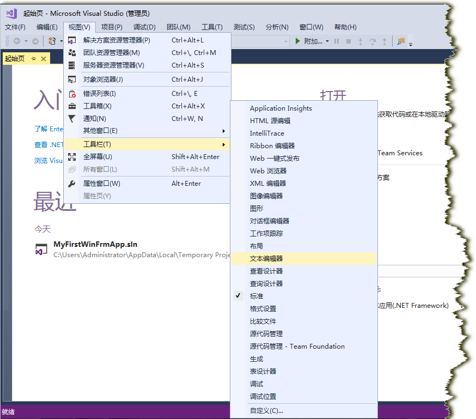Enable the 表设计器 toolbar
The width and height of the screenshot is (476, 419).
pyautogui.click(x=303, y=372)
